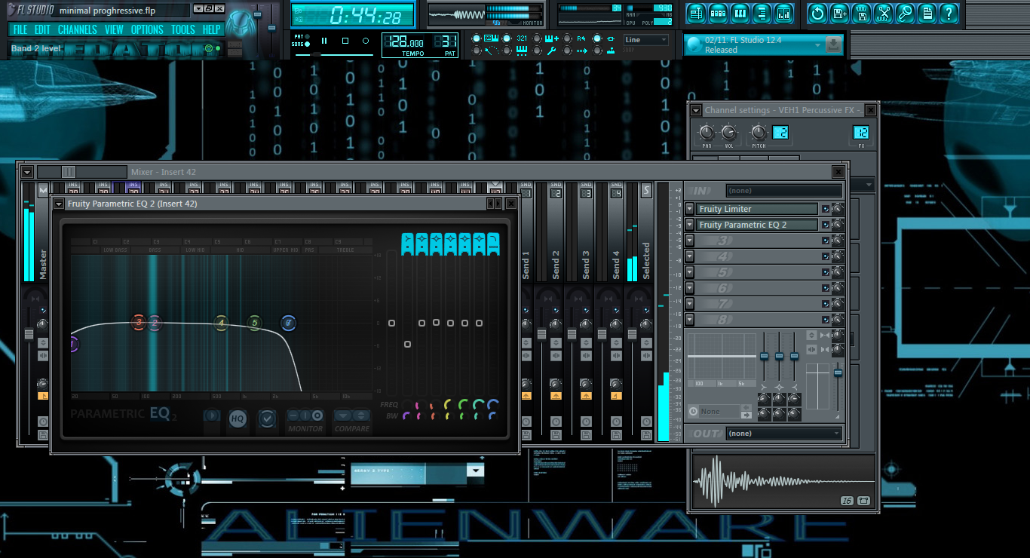
Task: Open the Browser window icon
Action: 762,13
